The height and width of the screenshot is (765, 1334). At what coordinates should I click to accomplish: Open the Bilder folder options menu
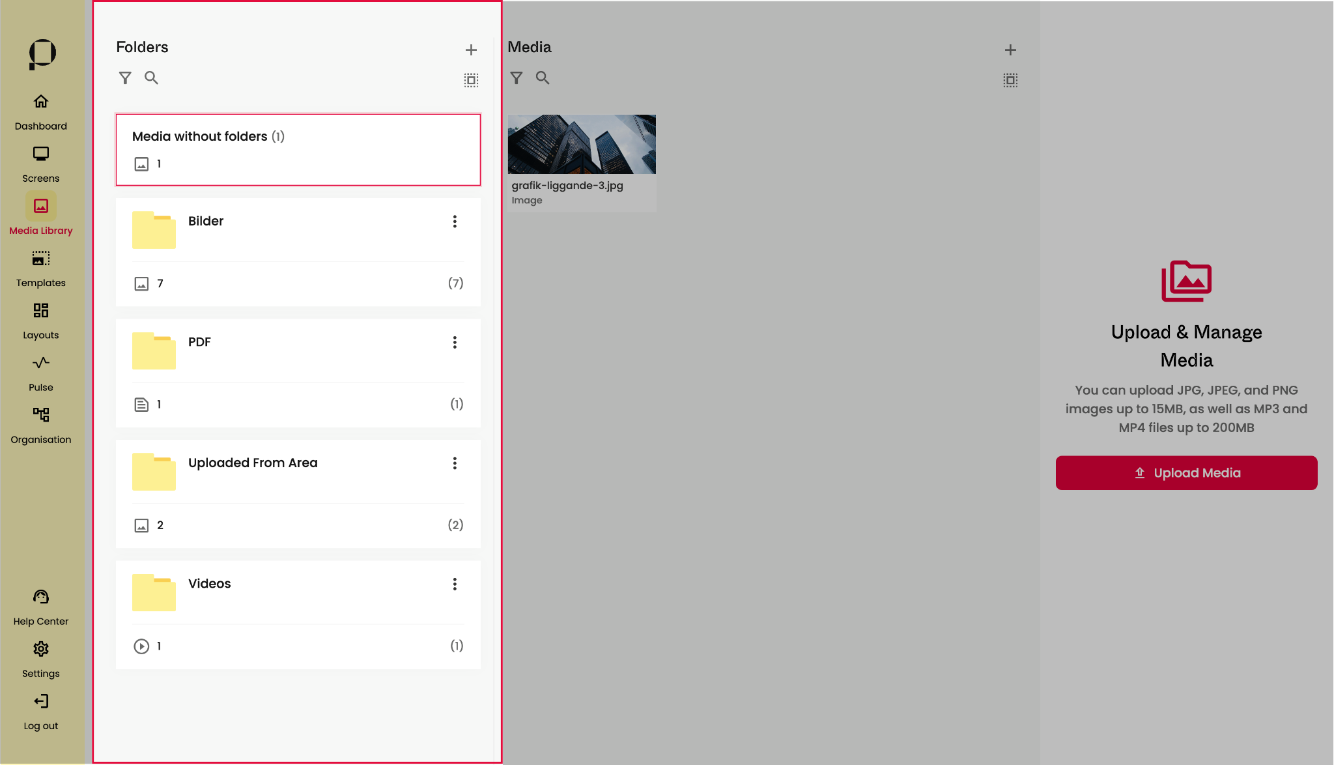tap(455, 222)
